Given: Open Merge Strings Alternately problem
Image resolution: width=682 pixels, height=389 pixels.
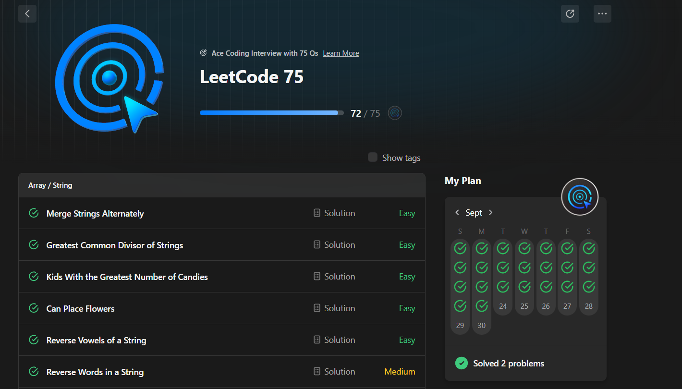Looking at the screenshot, I should 95,214.
